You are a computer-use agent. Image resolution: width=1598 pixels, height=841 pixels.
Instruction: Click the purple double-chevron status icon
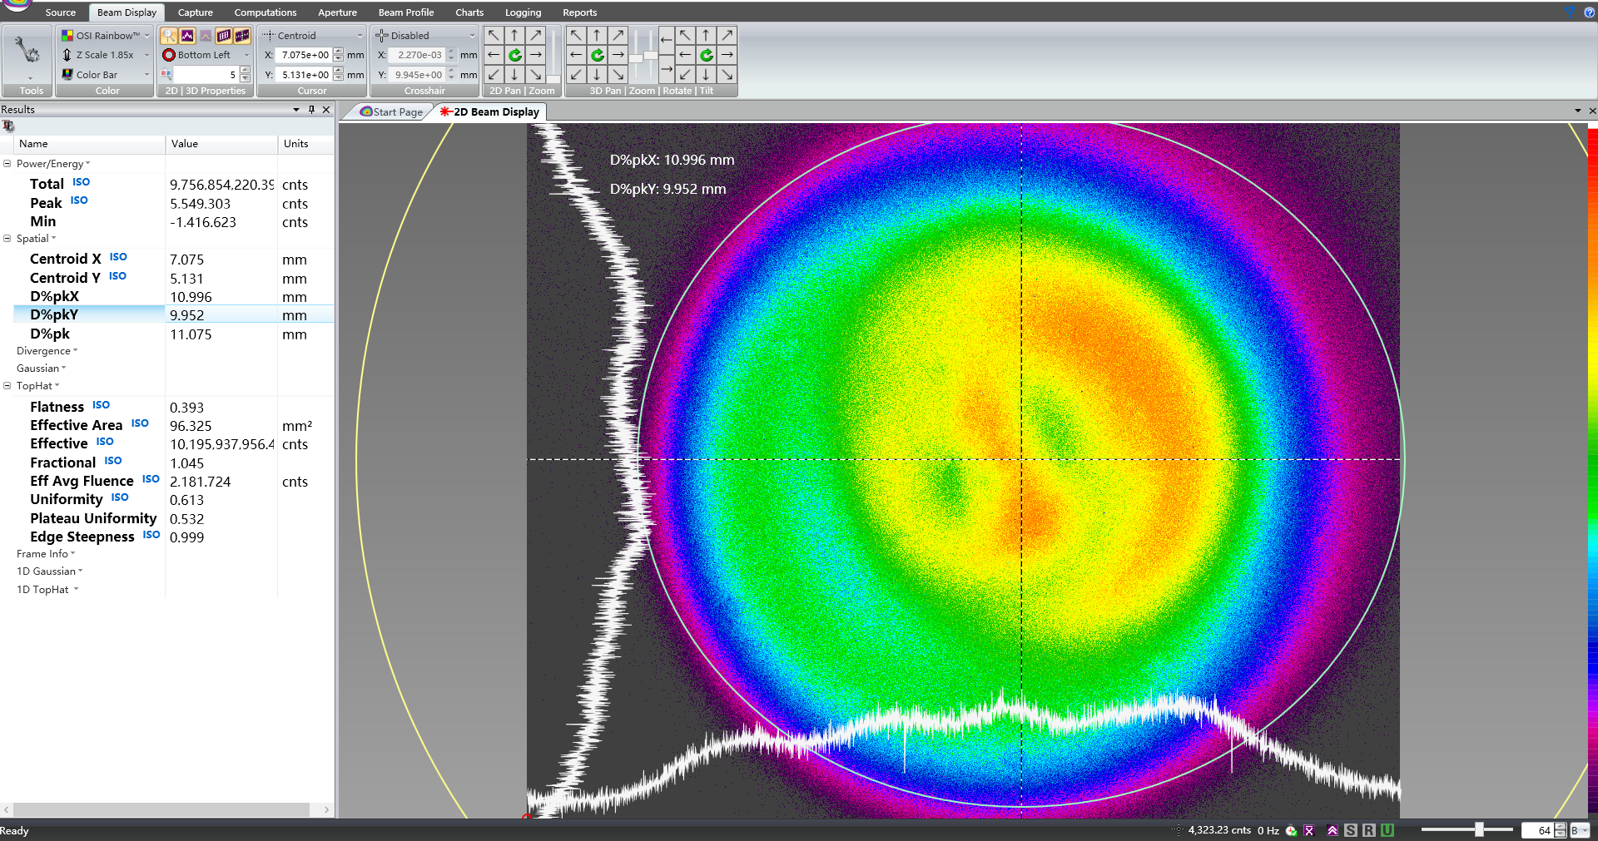1332,830
